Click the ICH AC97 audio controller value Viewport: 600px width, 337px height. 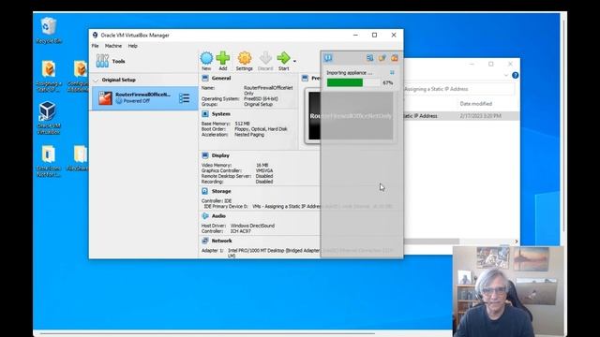click(x=240, y=231)
